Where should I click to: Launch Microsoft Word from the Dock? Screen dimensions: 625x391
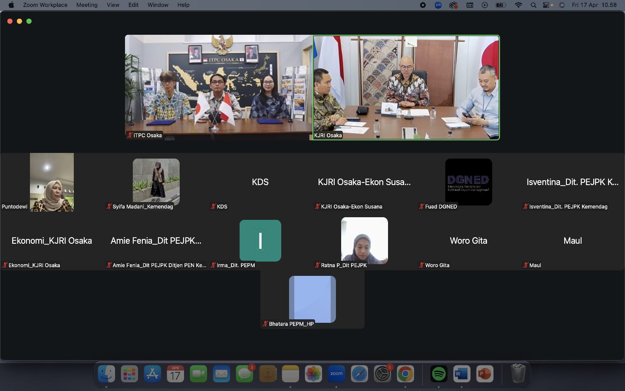[461, 374]
